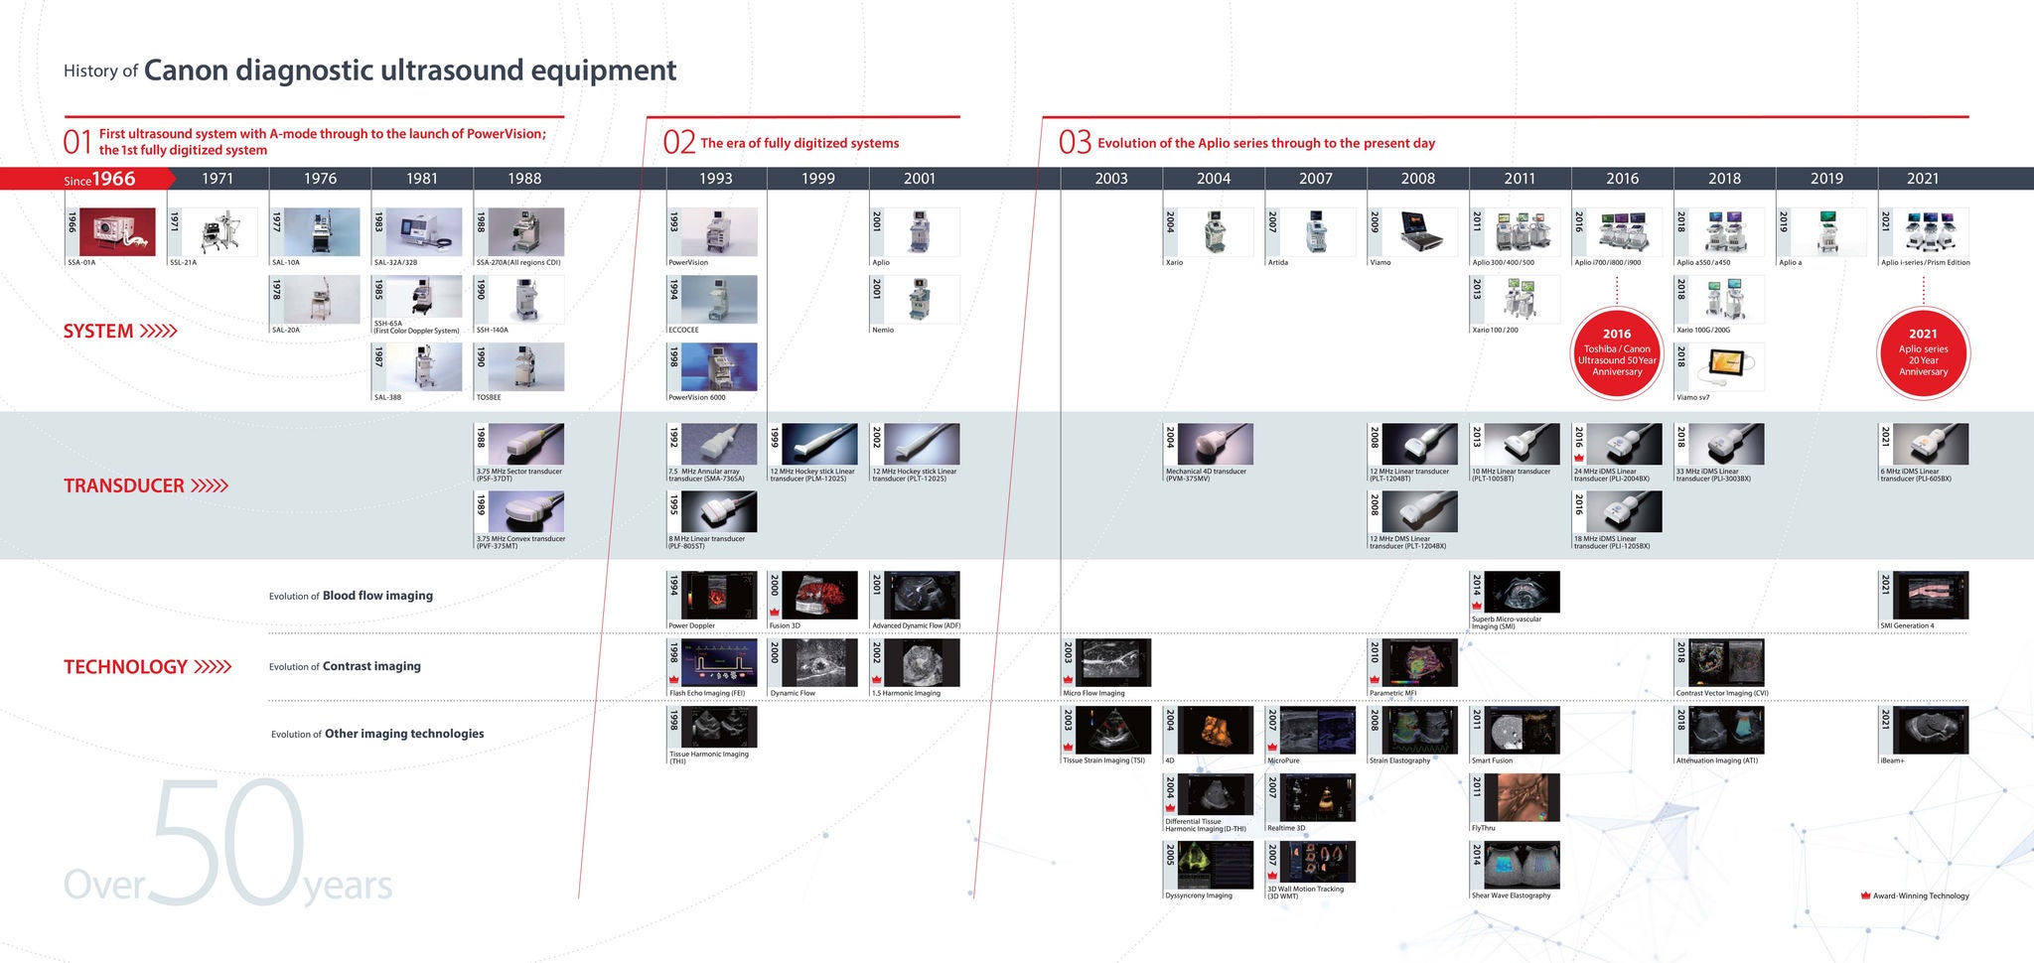Click the red 2021 Aplio series 20 Year Anniversary circle

[1923, 353]
